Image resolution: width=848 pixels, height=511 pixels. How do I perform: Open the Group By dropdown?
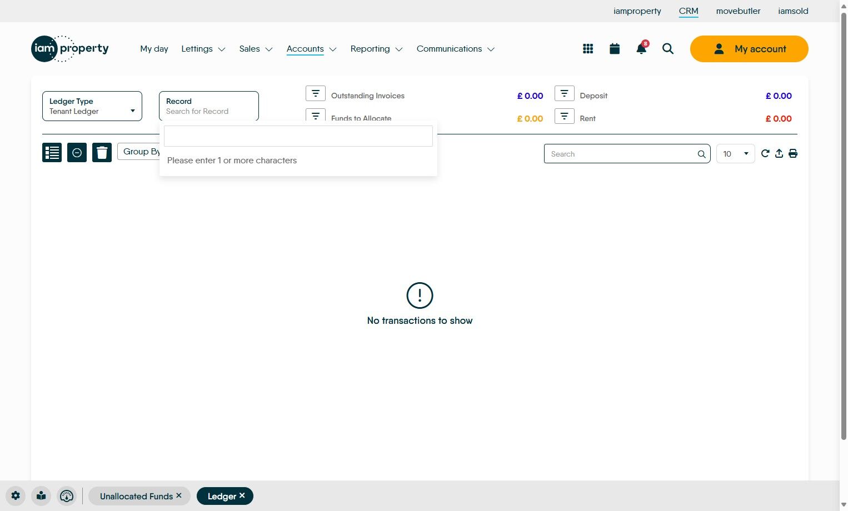(139, 152)
